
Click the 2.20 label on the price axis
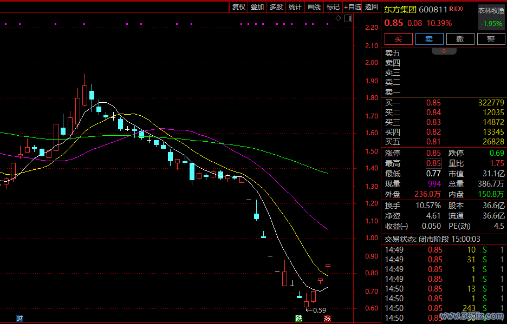[x=372, y=28]
